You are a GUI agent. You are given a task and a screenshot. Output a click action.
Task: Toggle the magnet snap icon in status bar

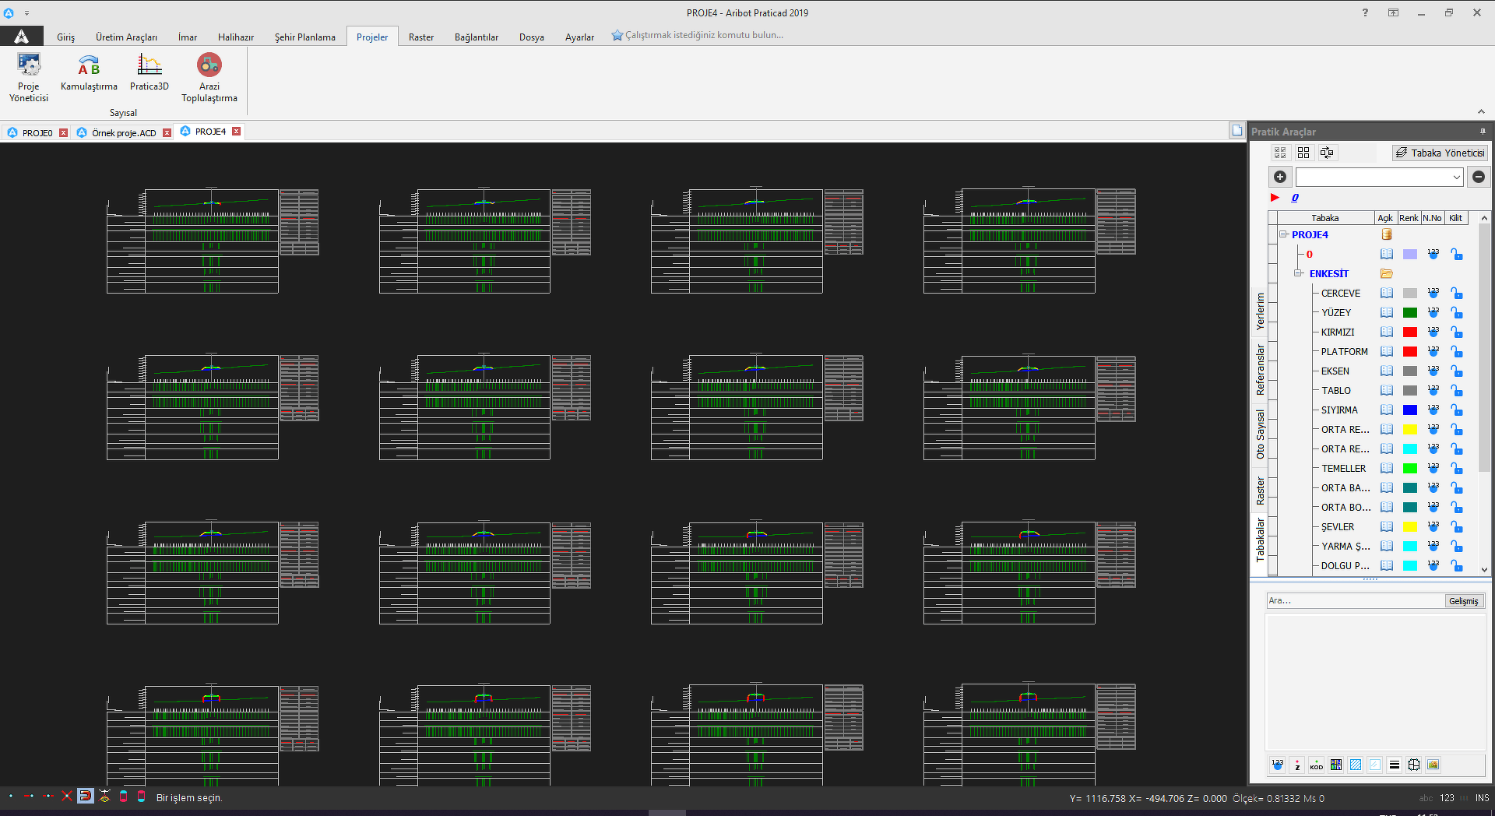[x=86, y=796]
